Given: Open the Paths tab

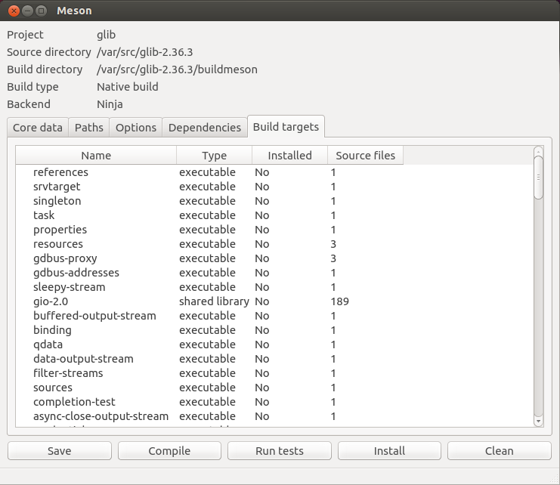Looking at the screenshot, I should (x=89, y=128).
